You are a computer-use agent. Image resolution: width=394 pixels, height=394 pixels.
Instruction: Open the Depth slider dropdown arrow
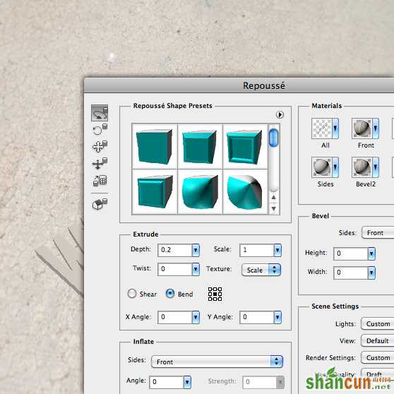click(x=196, y=250)
